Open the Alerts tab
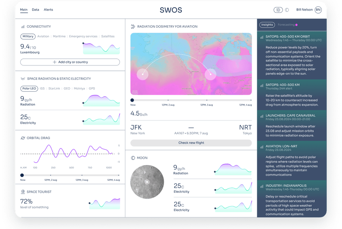Viewport: 342px width, 229px height. [48, 9]
